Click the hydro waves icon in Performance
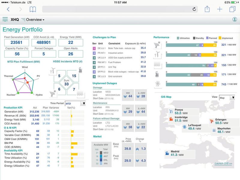 point(157,65)
